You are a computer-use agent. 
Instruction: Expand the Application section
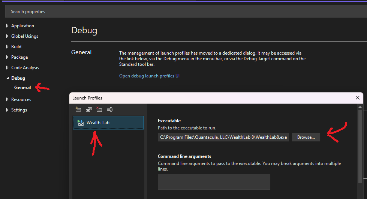pos(7,26)
